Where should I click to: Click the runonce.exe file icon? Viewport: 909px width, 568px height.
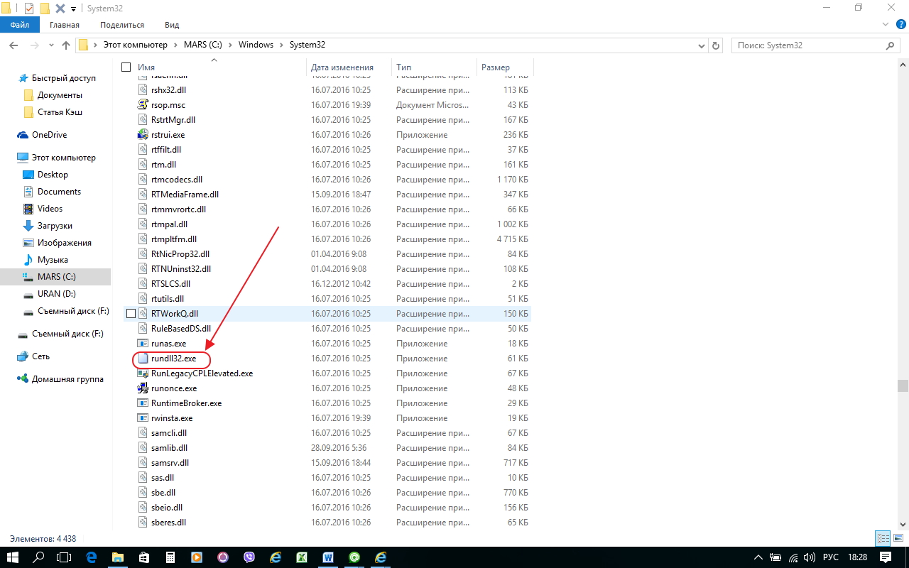coord(143,388)
